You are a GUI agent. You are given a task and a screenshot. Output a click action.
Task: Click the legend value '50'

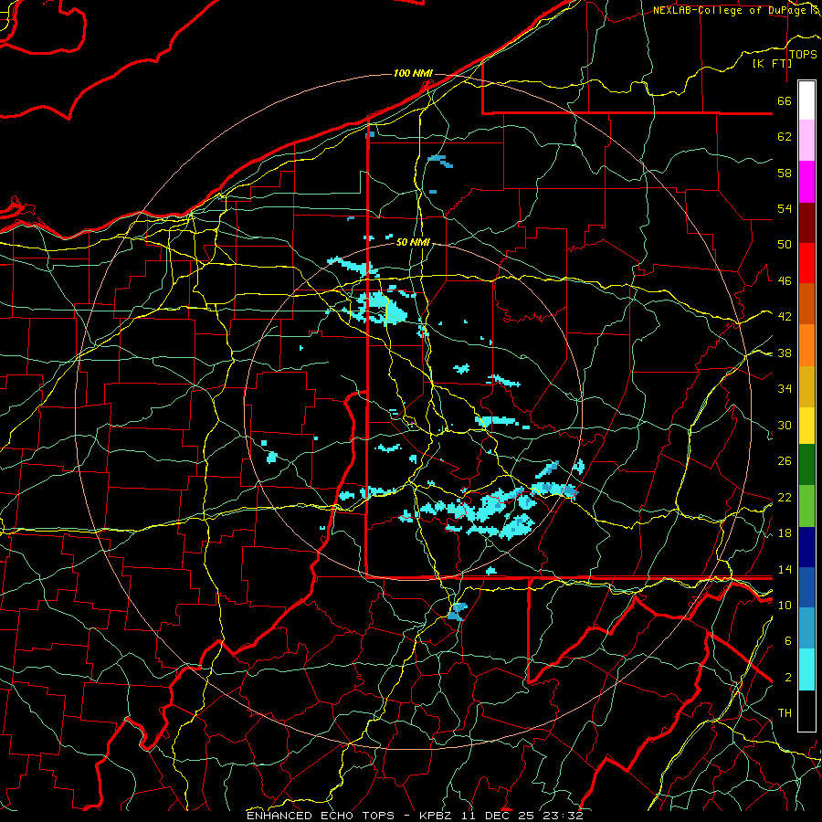tap(785, 245)
